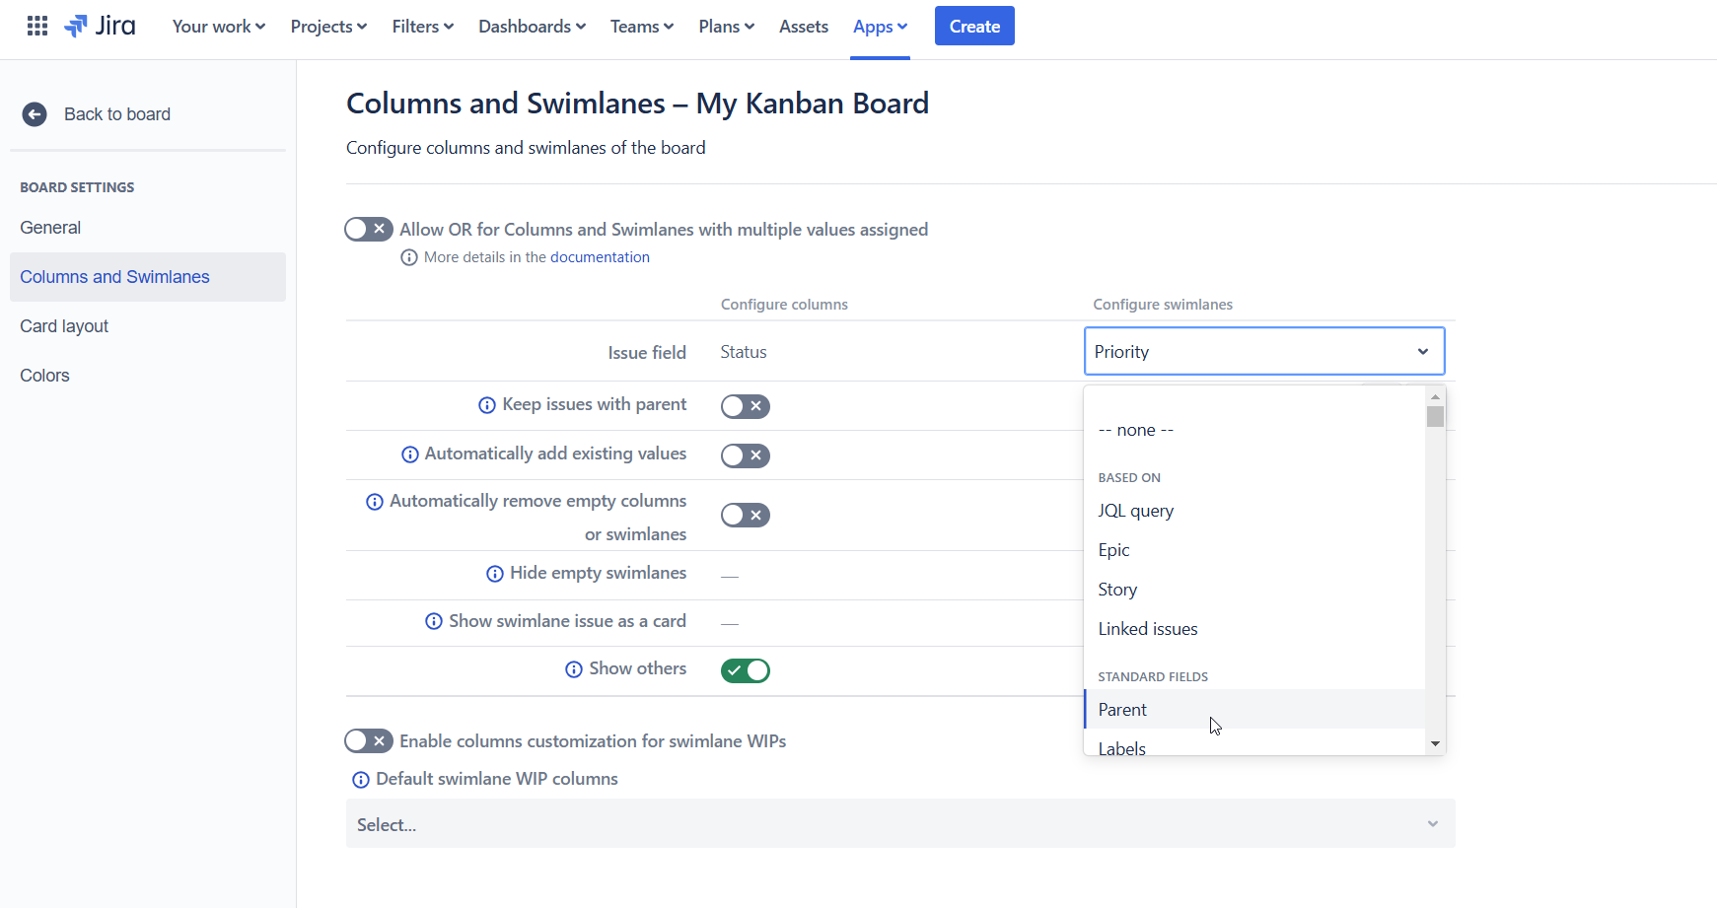
Task: Open the Priority swimlane dropdown
Action: 1263,351
